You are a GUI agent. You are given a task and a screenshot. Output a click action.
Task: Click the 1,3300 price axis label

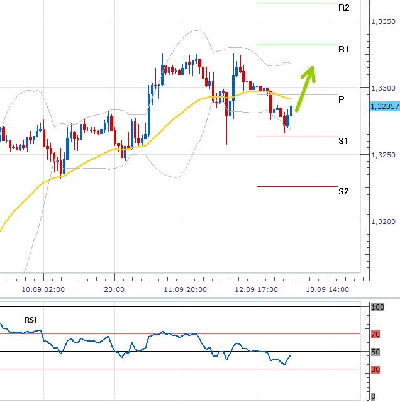pos(384,88)
